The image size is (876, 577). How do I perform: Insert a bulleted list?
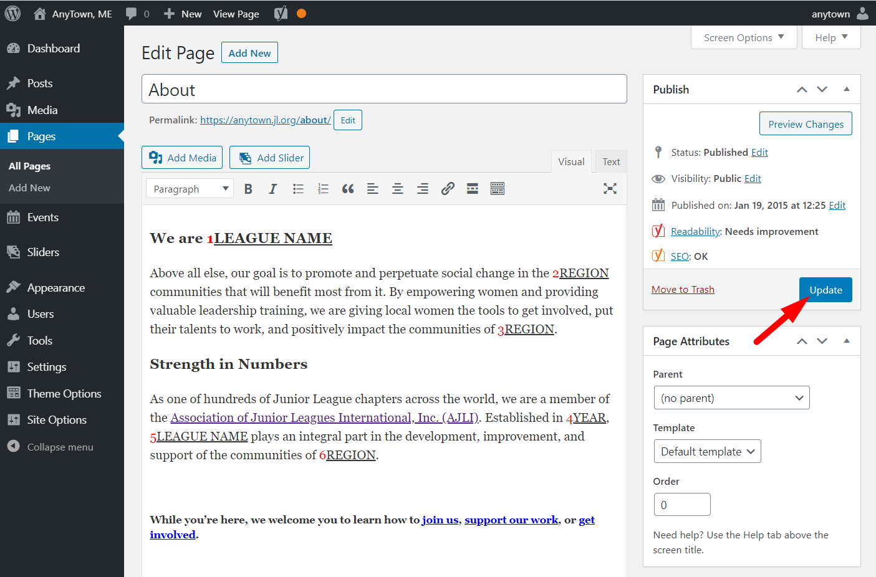[x=298, y=189]
